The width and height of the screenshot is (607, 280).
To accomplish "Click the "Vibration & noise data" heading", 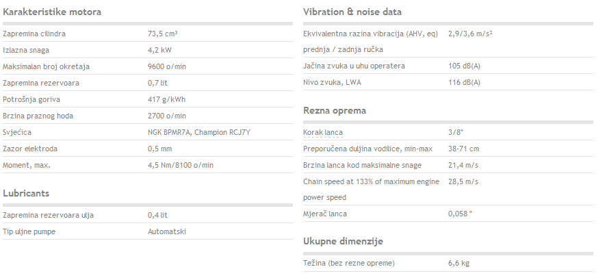I will (352, 12).
